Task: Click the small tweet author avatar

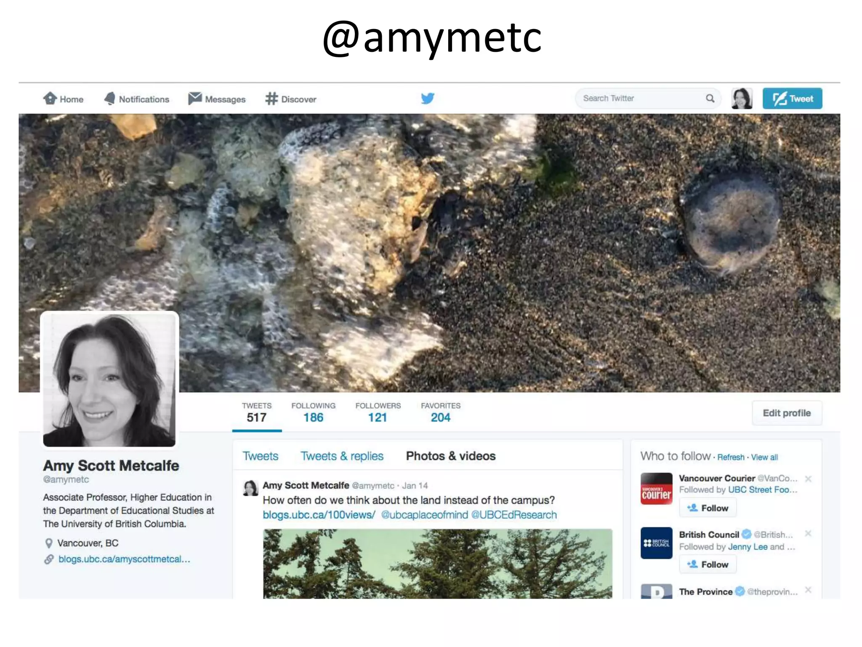Action: click(x=250, y=488)
